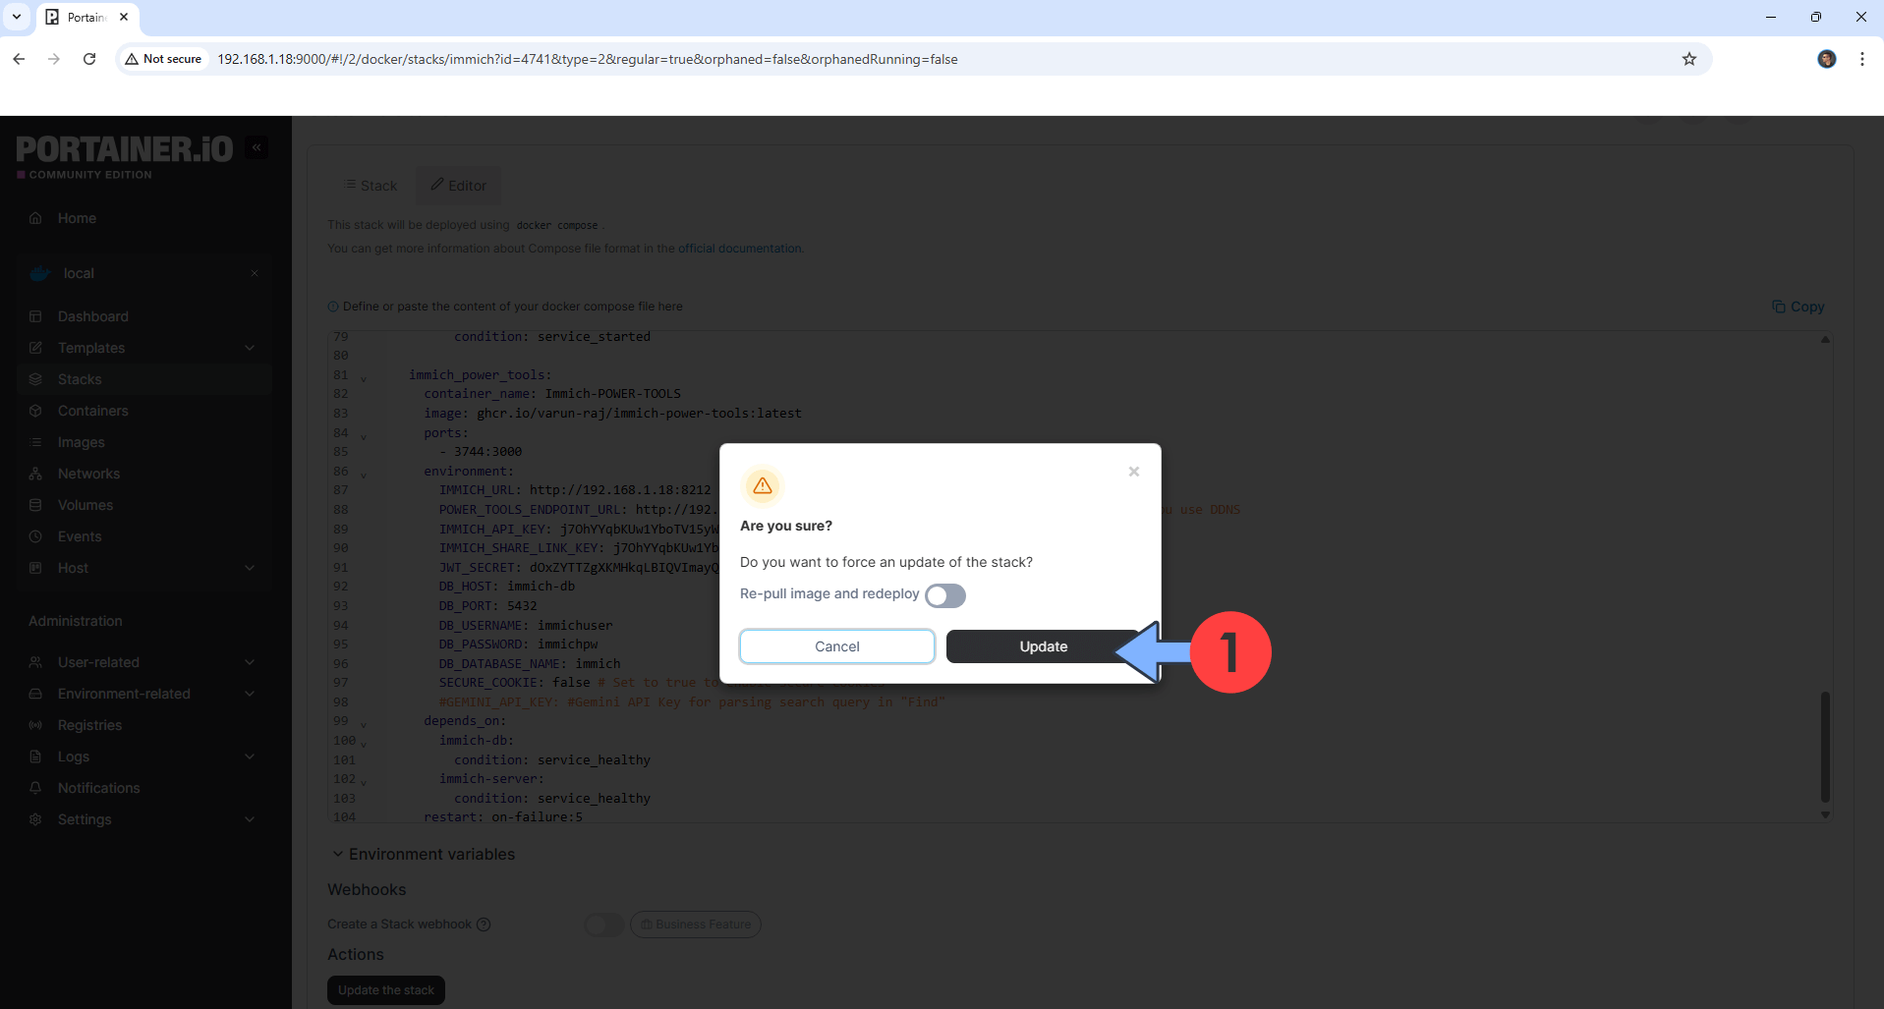The height and width of the screenshot is (1009, 1884).
Task: Collapse the Environment variables section
Action: click(x=337, y=854)
